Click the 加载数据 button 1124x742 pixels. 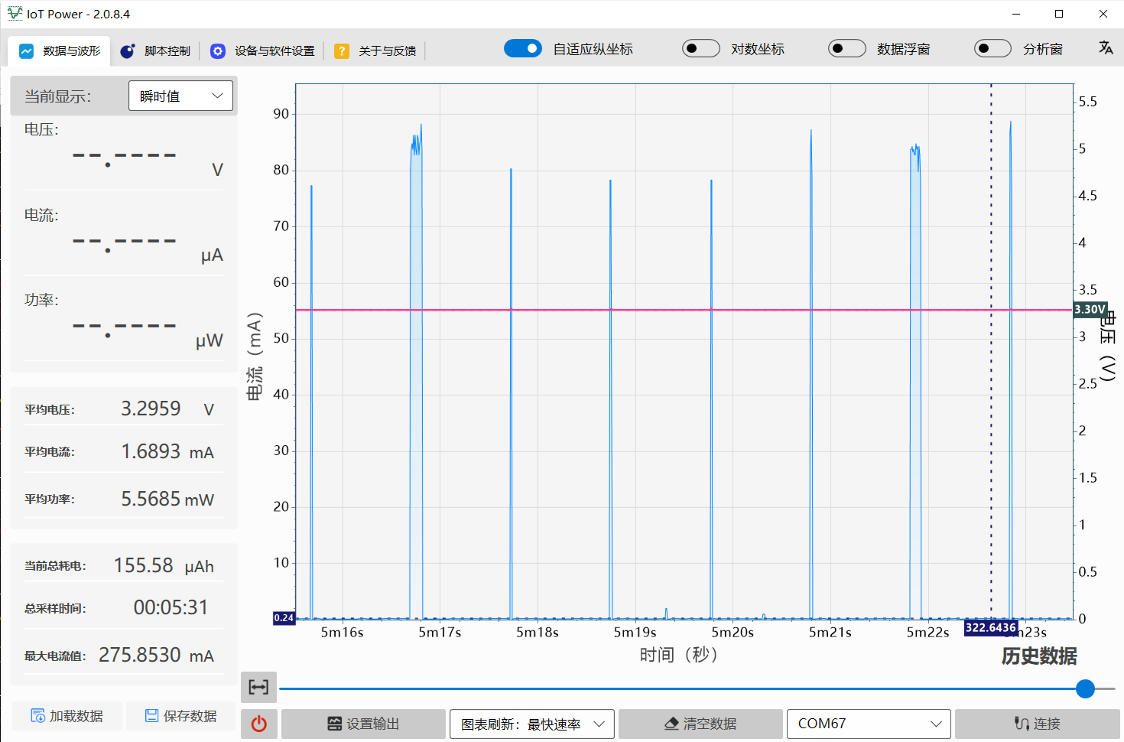coord(67,716)
